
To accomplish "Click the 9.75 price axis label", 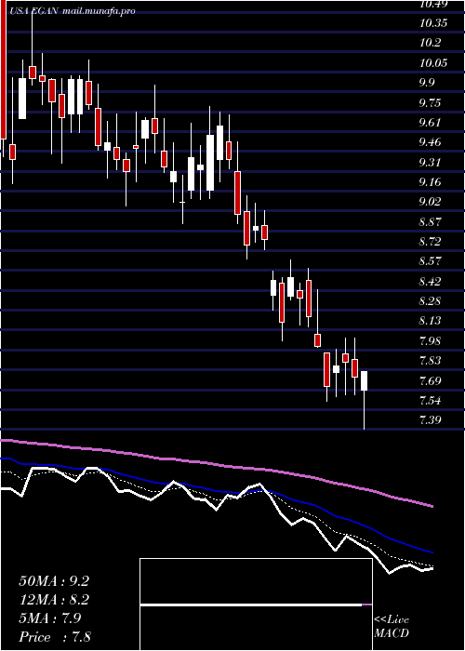I will click(430, 102).
